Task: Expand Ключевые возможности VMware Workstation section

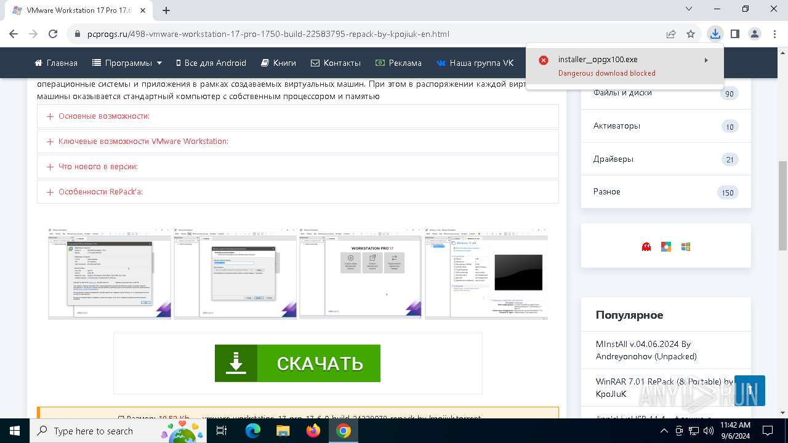Action: (x=298, y=142)
